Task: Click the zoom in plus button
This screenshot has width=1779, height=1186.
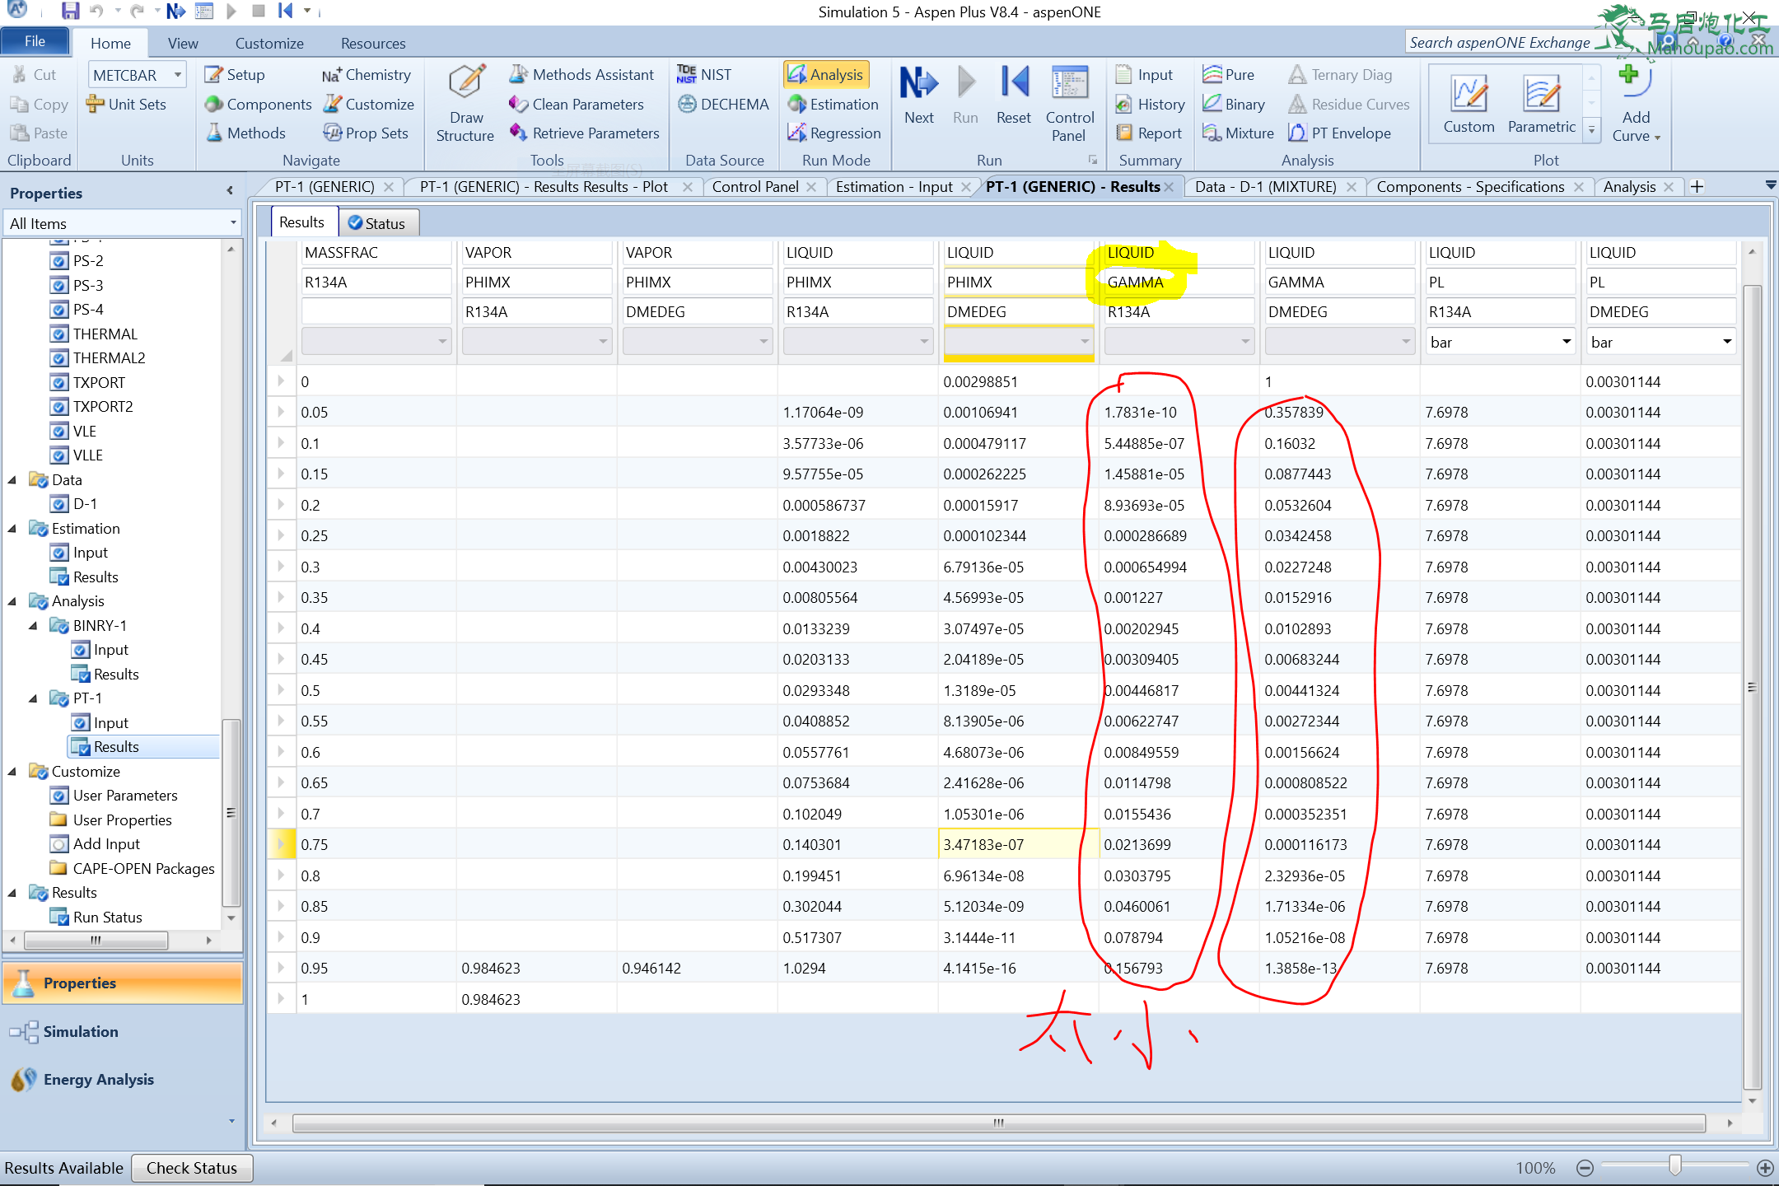Action: (x=1765, y=1167)
